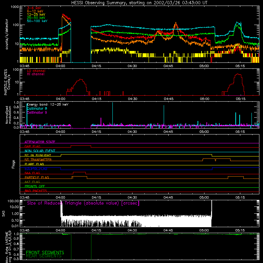Pick the yellow 12-25 keV legend entry
The width and height of the screenshot is (263, 263).
(36, 14)
